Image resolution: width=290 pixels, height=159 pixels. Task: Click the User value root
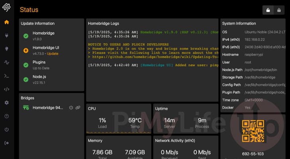[x=248, y=62]
